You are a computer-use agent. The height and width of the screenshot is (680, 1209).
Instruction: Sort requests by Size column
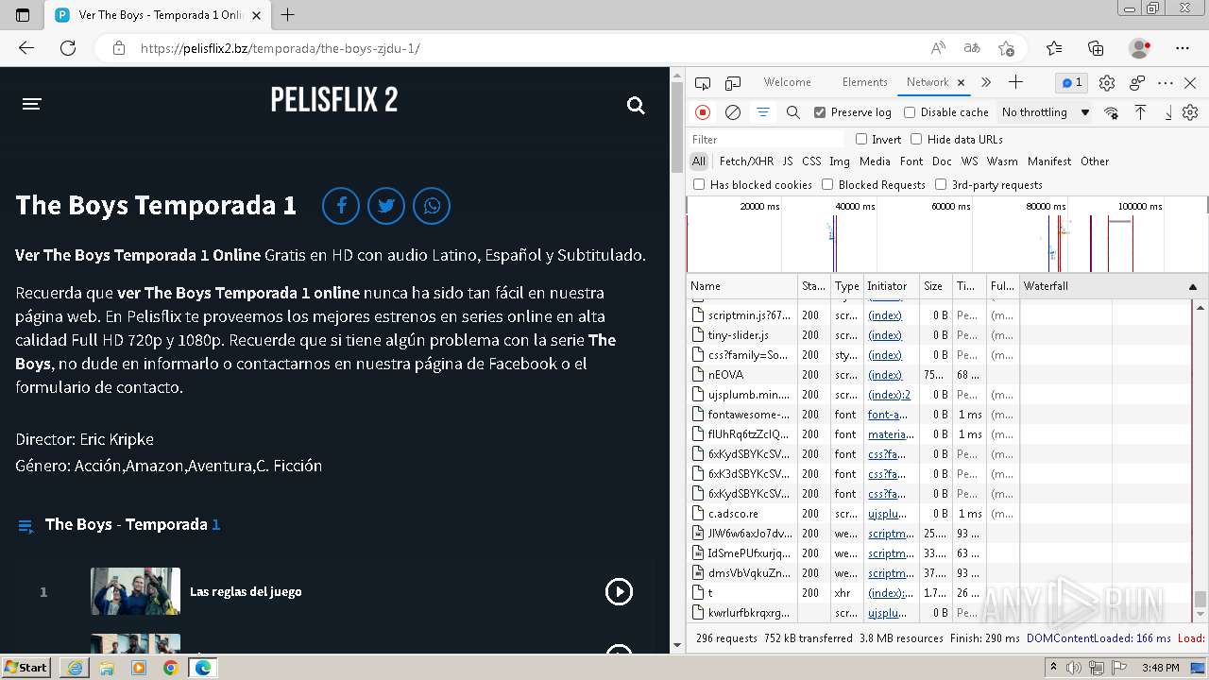point(933,286)
